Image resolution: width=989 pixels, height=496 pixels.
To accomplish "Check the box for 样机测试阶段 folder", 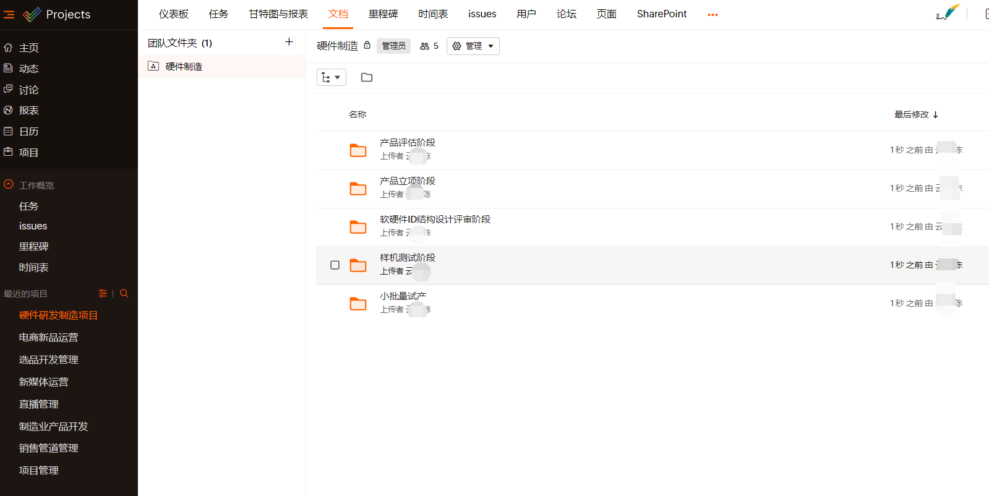I will (335, 265).
